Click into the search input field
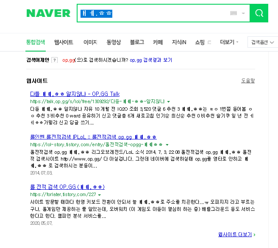The image size is (278, 248). pos(163,13)
